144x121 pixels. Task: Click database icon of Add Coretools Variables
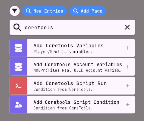18,48
